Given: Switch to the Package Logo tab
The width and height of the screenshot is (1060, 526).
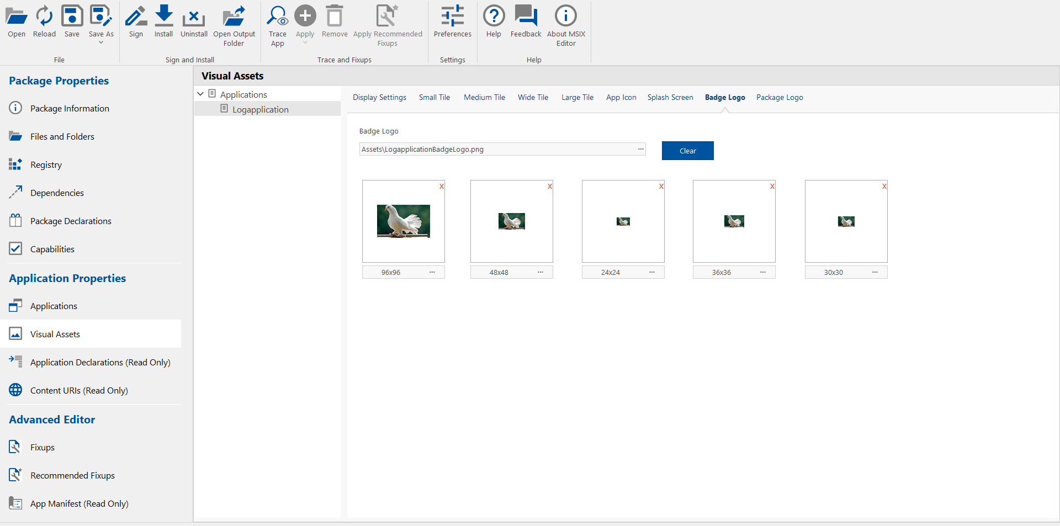Looking at the screenshot, I should click(x=779, y=98).
